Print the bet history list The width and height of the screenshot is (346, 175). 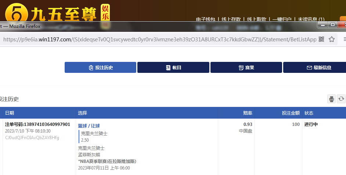coord(331,99)
